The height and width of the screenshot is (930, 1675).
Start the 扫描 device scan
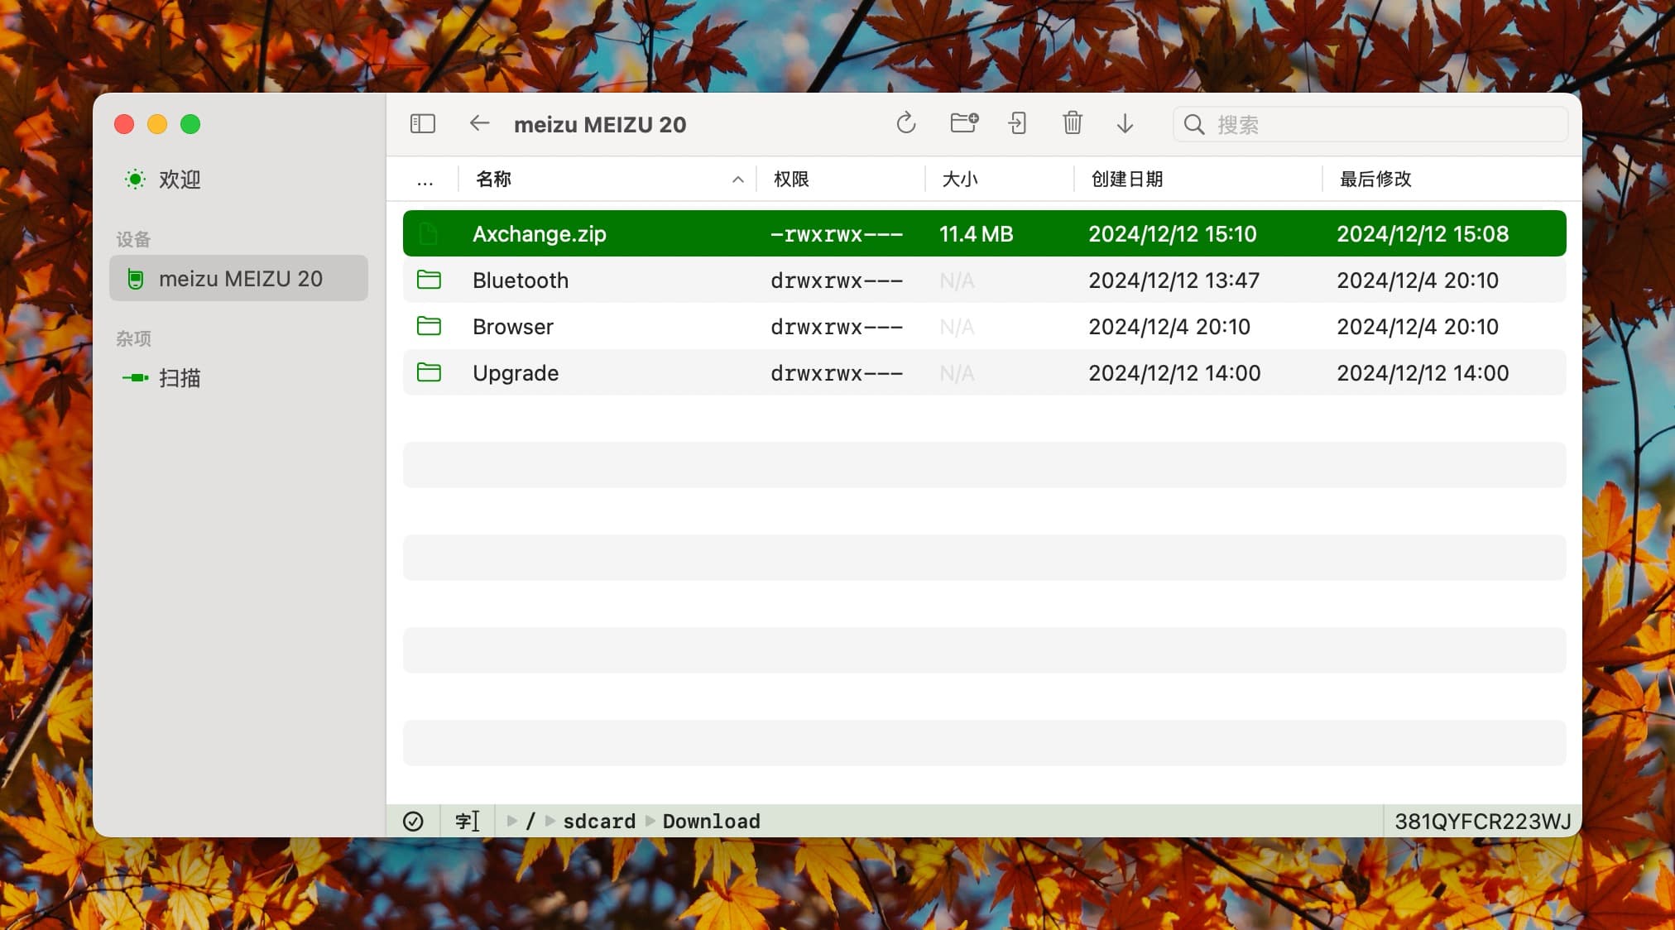(x=179, y=377)
